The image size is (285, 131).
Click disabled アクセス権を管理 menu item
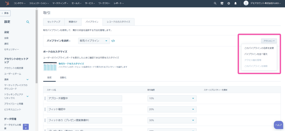pos(259,60)
